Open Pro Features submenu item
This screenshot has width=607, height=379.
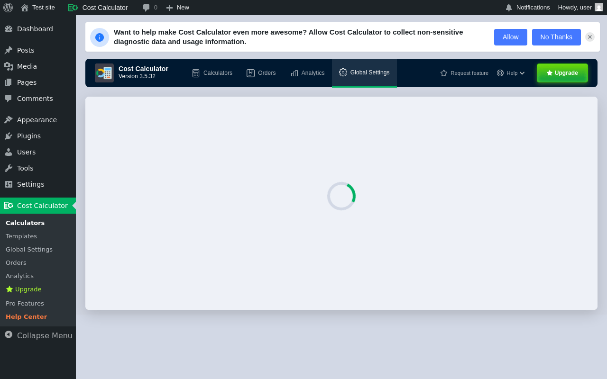pos(25,304)
